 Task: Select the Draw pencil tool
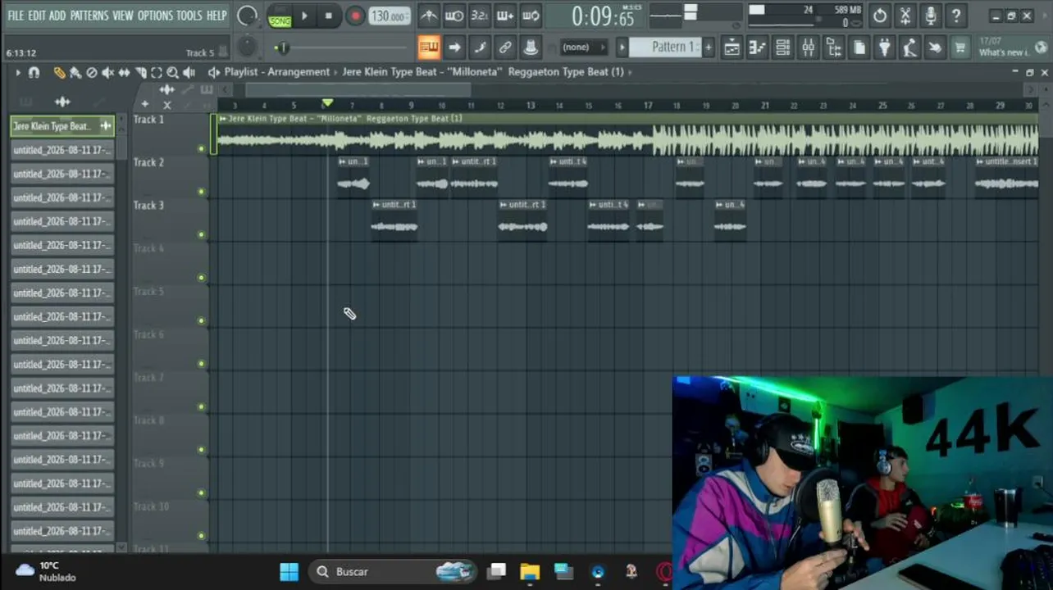(x=59, y=73)
